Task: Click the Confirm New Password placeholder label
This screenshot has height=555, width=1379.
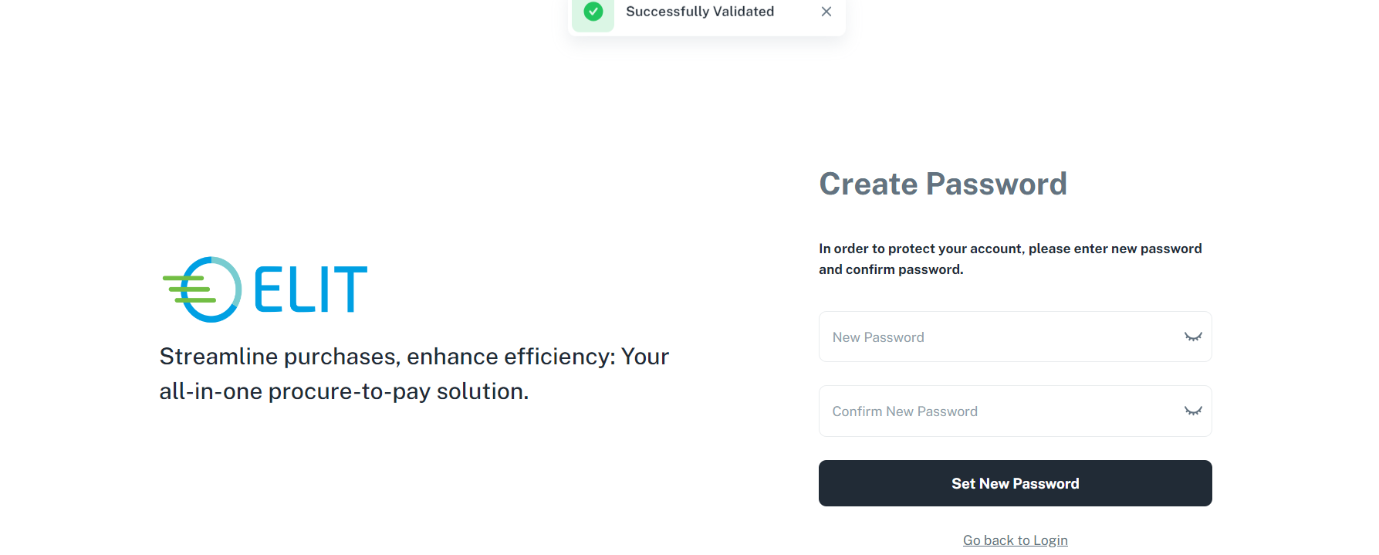Action: (x=904, y=411)
